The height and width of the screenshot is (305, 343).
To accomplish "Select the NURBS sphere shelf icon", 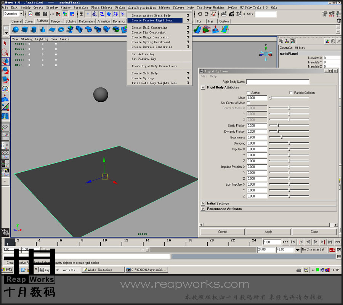I will pyautogui.click(x=16, y=29).
